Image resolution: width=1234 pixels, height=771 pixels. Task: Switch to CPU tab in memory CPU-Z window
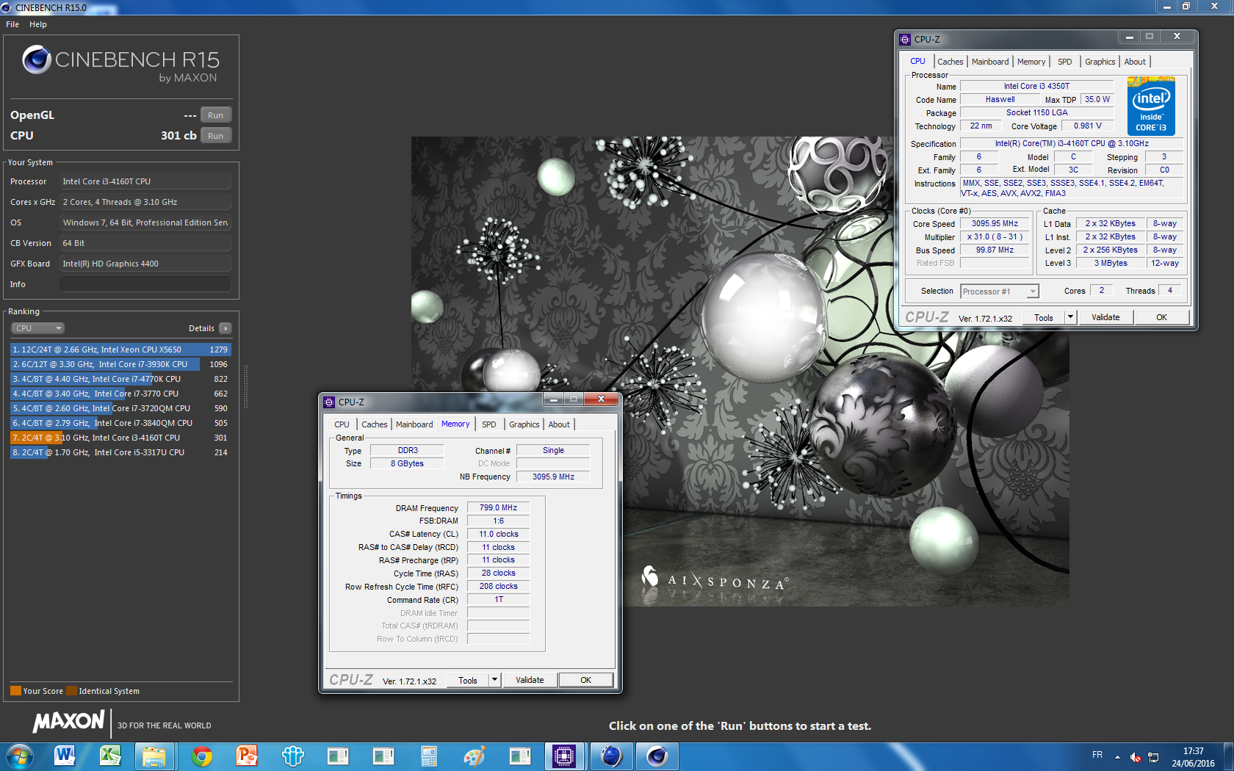click(342, 424)
